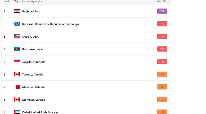This screenshot has width=206, height=114.
Task: Click the Rank column header
Action: (6, 1)
